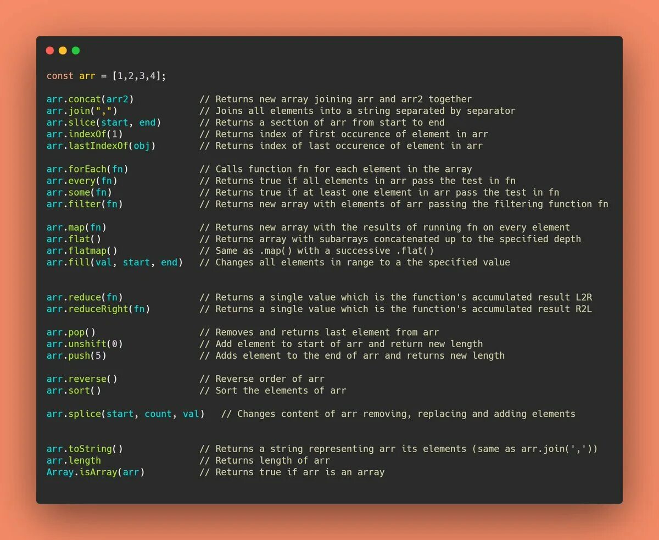
Task: Click the comment ending with 'accumulated result R2L'
Action: tap(396, 309)
